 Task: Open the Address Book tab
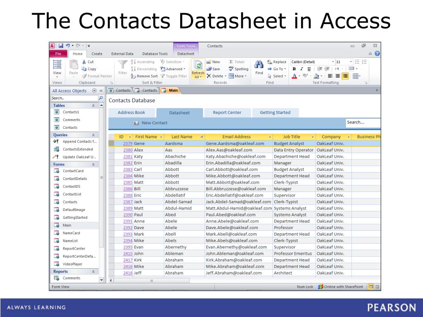point(131,112)
